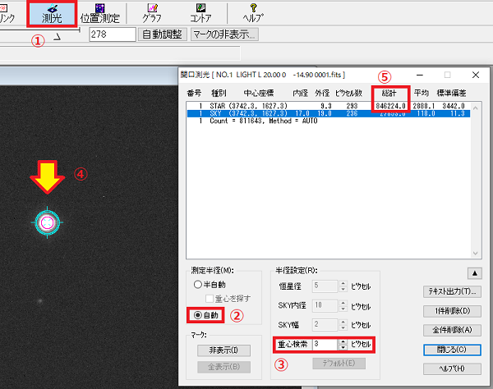Click the 平均 column header
Screen dimensions: 493x389
click(x=422, y=94)
